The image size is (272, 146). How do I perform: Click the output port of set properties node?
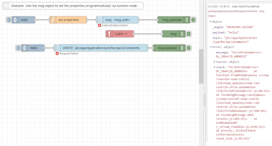point(87,20)
